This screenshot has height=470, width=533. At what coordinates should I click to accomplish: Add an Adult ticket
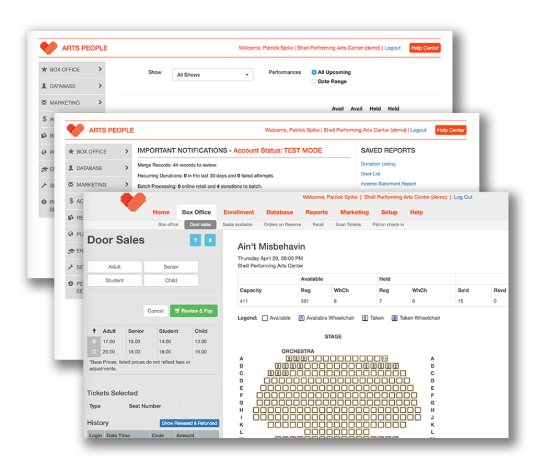coord(114,267)
